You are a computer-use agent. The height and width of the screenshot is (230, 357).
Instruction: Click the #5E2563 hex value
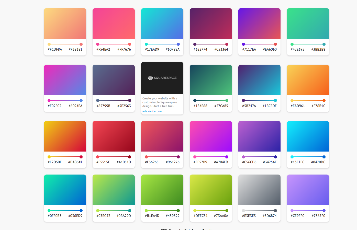point(124,106)
